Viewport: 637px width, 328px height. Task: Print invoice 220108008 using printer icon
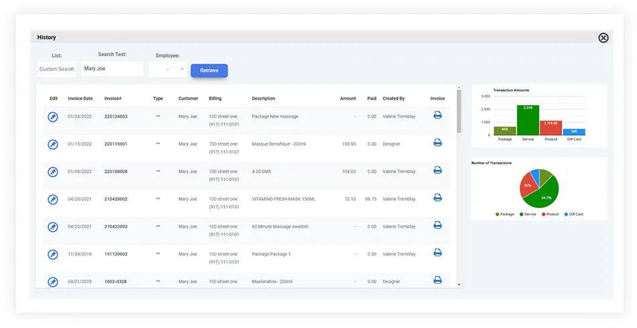438,170
